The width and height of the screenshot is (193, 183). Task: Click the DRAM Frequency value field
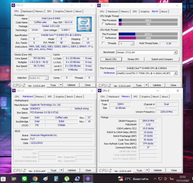tap(148, 121)
